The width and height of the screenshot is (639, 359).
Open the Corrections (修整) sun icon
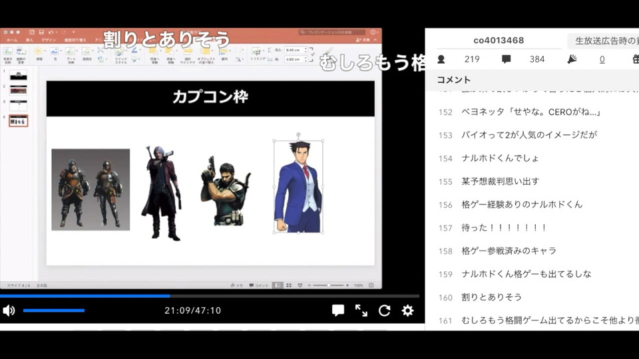tap(39, 51)
